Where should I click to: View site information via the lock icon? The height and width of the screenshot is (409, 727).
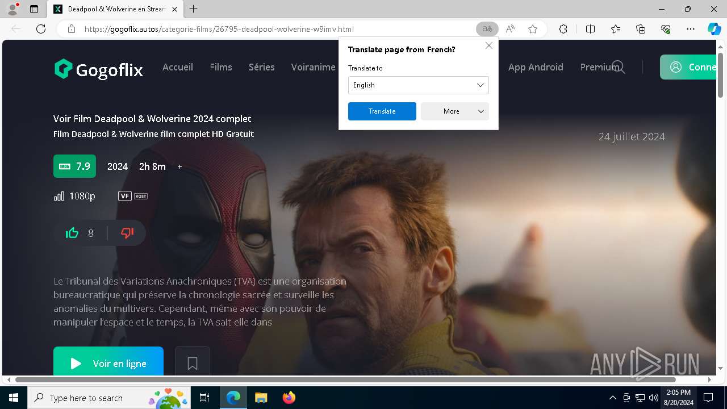[x=72, y=29]
